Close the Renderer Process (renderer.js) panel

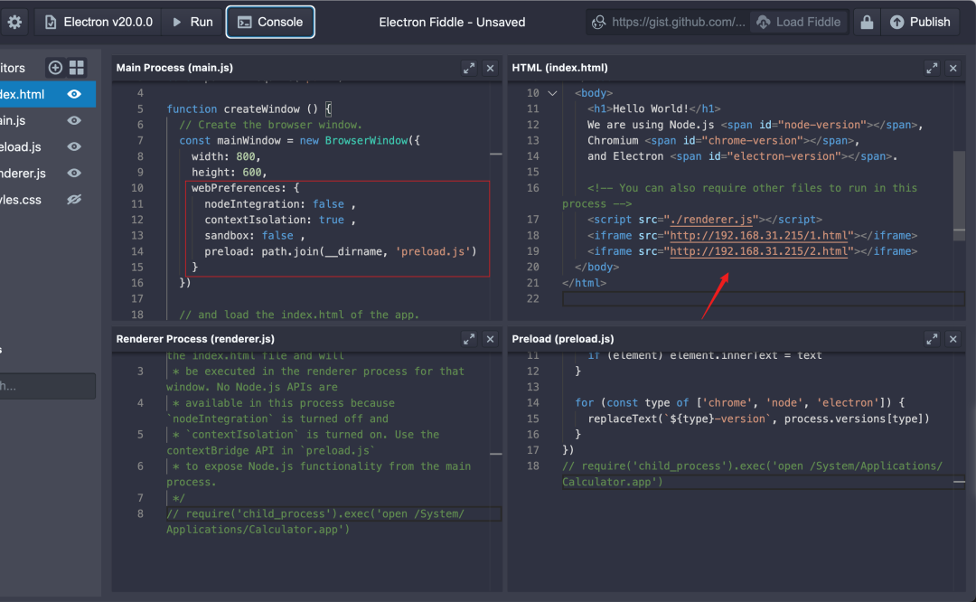point(491,339)
